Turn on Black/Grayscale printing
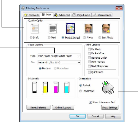 [x=89, y=66]
